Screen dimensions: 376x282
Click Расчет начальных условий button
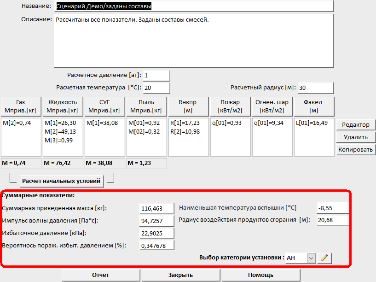coord(62,181)
